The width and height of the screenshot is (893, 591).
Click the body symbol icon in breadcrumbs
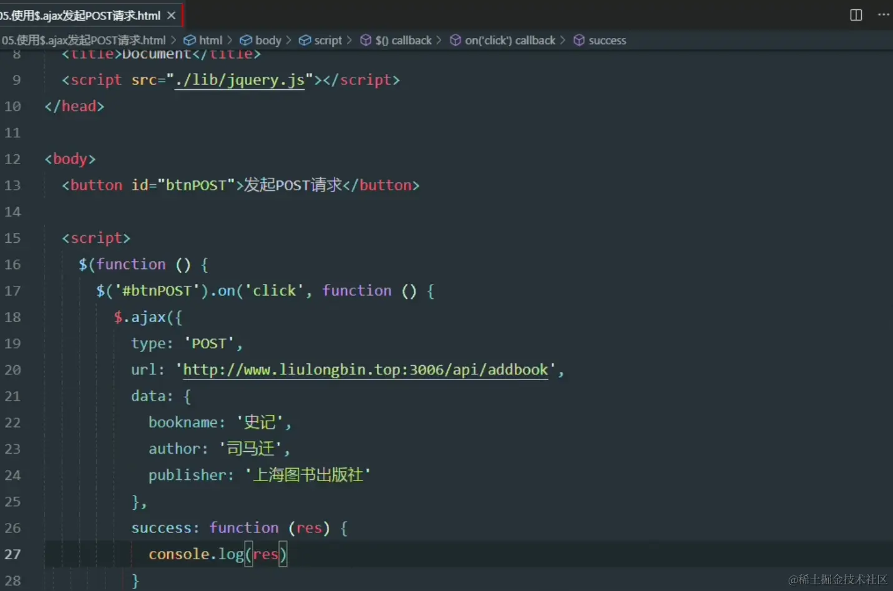(x=246, y=40)
